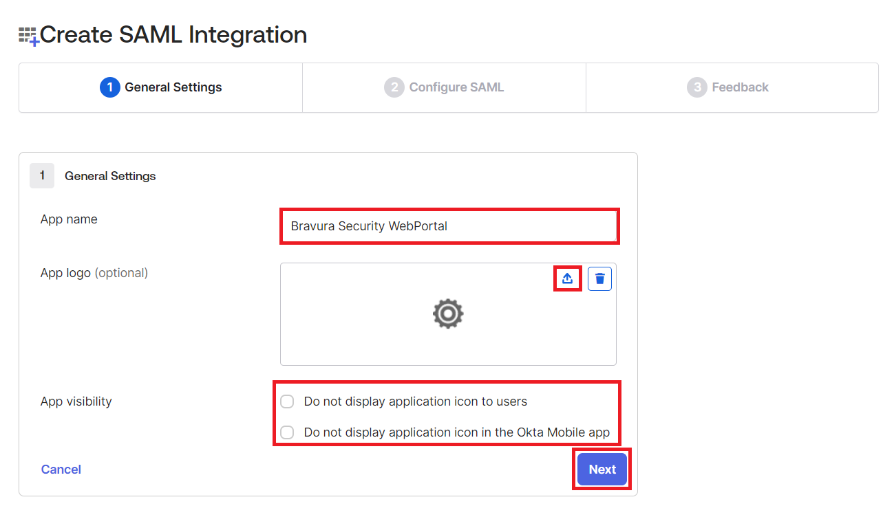The height and width of the screenshot is (506, 883).
Task: Click the grey step 3 circle
Action: click(x=696, y=87)
